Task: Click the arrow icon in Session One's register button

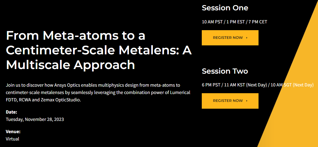Action: point(247,38)
